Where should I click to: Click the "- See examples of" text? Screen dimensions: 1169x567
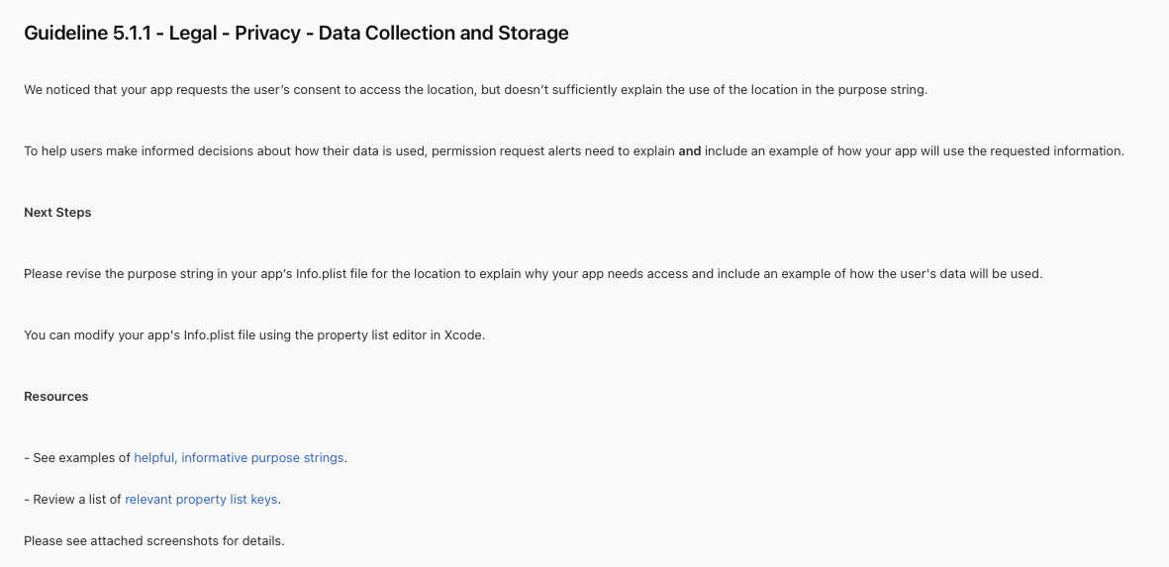click(x=77, y=458)
